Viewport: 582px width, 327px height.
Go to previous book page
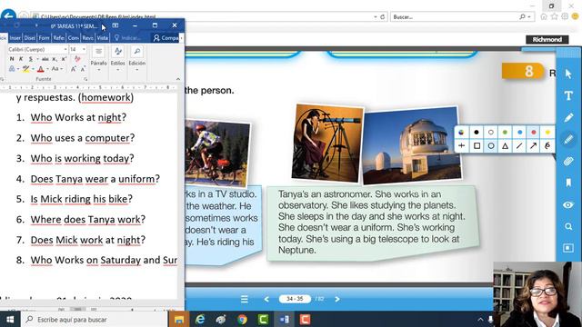266,299
